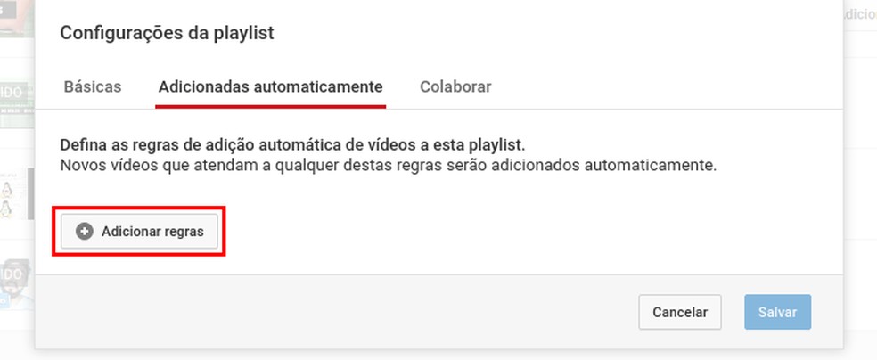Select the Adicionadas automaticamente tab
Viewport: 877px width, 360px height.
(x=271, y=86)
